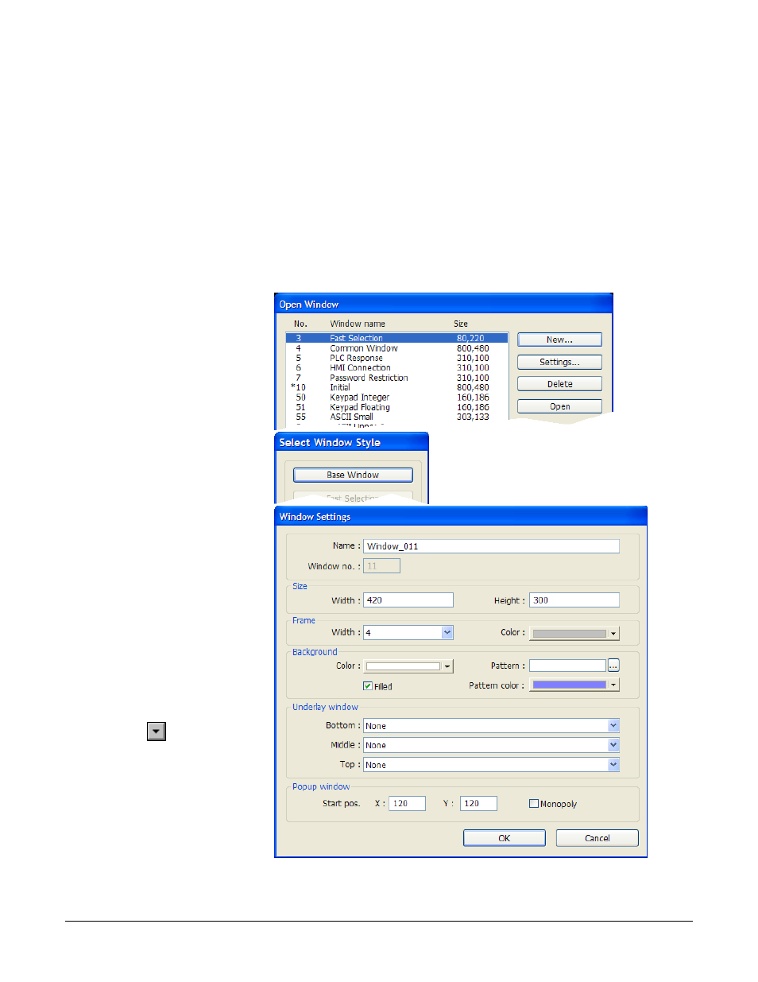Image resolution: width=758 pixels, height=982 pixels.
Task: Open Settings... for the selected window
Action: click(559, 362)
